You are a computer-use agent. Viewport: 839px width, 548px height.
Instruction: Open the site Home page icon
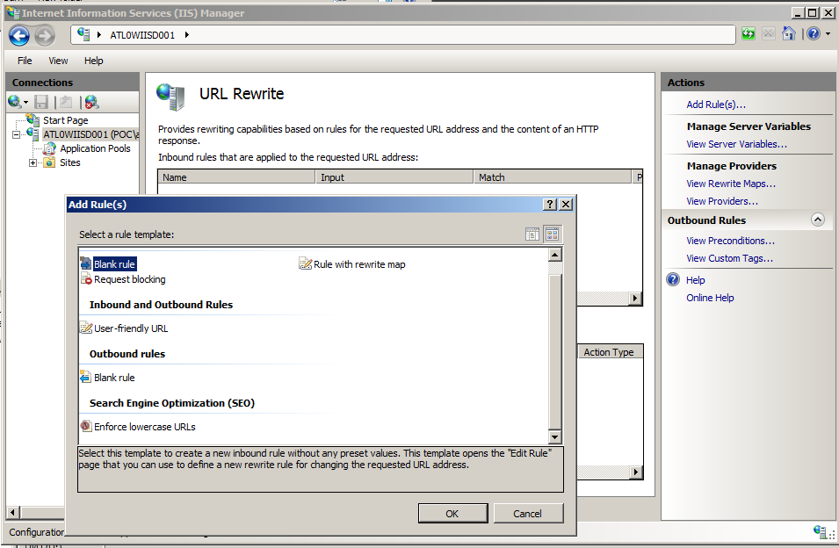pyautogui.click(x=789, y=33)
